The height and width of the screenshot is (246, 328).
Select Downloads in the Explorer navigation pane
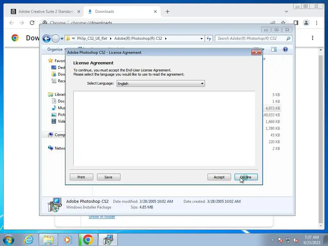tap(58, 74)
